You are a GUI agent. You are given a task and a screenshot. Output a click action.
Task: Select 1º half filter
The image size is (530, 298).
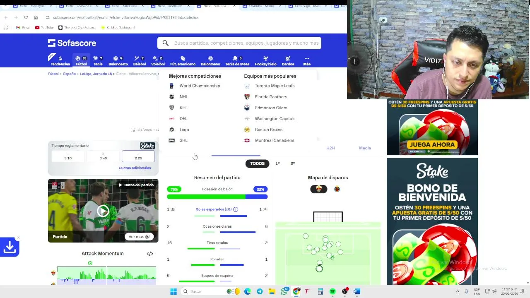coord(277,163)
